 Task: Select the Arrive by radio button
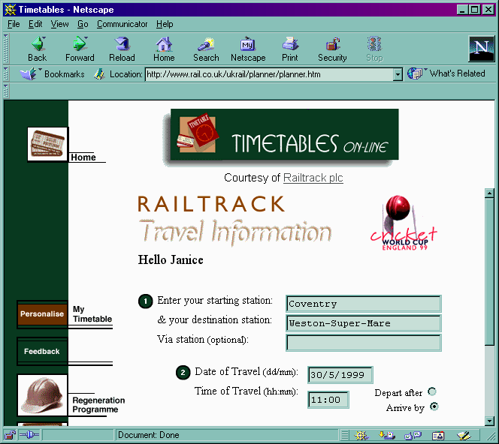pyautogui.click(x=434, y=406)
